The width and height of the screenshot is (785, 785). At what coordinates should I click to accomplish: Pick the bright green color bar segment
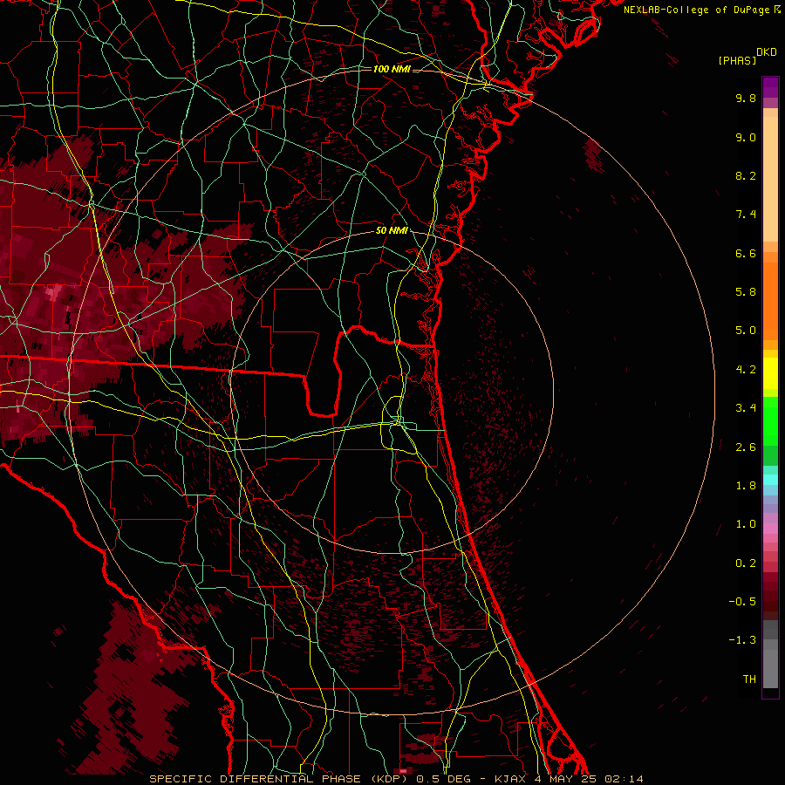770,420
